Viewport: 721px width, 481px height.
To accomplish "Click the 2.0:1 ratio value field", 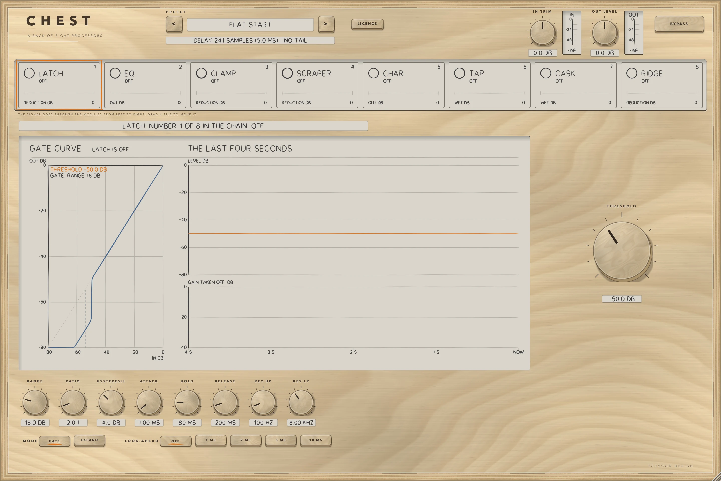I will [73, 423].
